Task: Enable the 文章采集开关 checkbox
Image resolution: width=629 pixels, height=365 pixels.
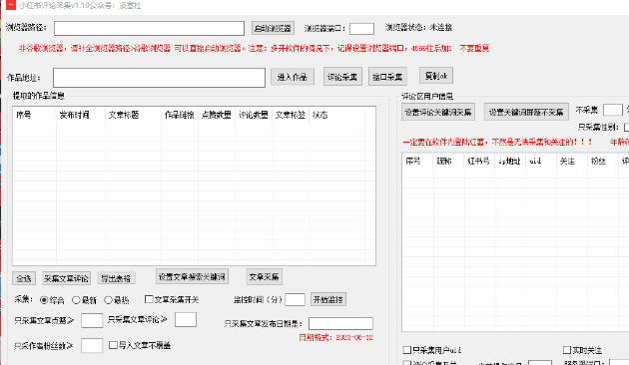Action: point(149,299)
